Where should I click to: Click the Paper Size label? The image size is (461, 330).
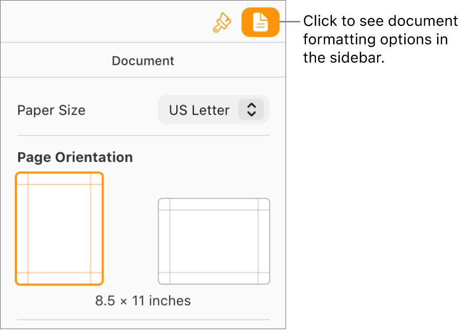pos(51,110)
